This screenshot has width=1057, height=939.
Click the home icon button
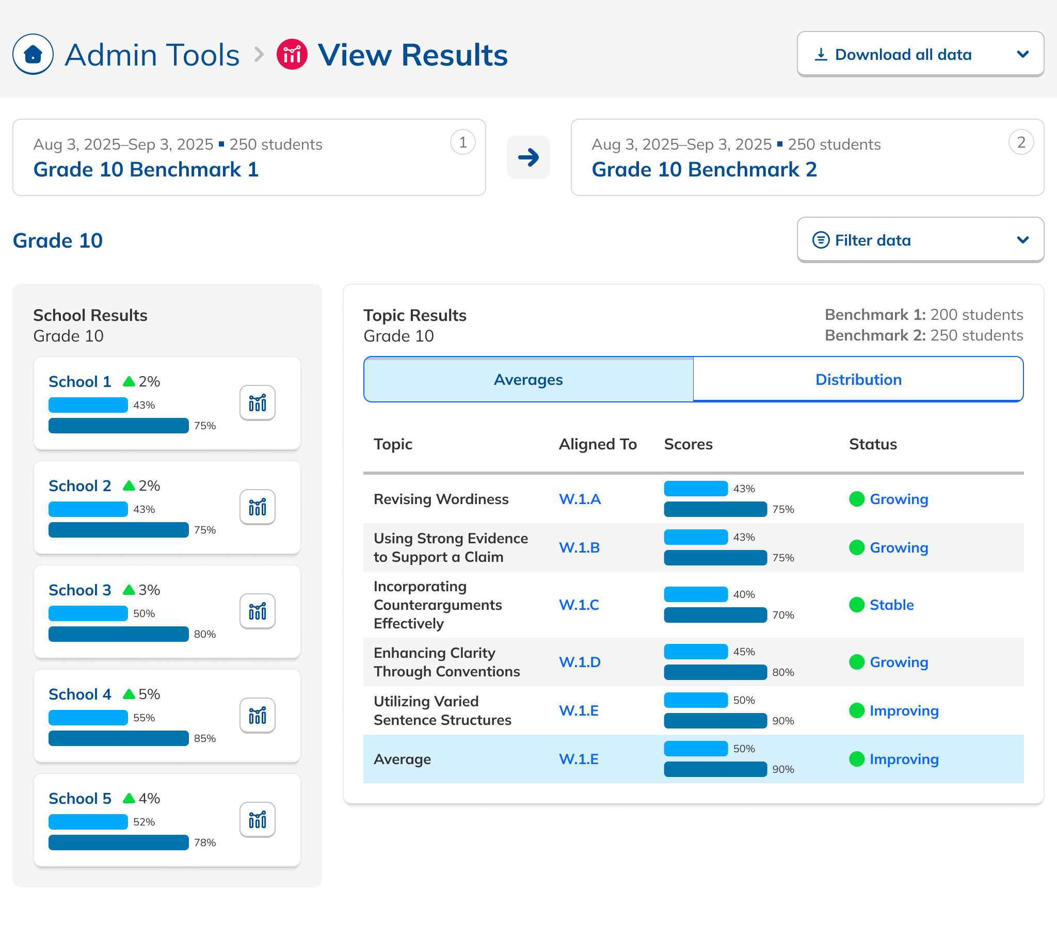pos(33,54)
